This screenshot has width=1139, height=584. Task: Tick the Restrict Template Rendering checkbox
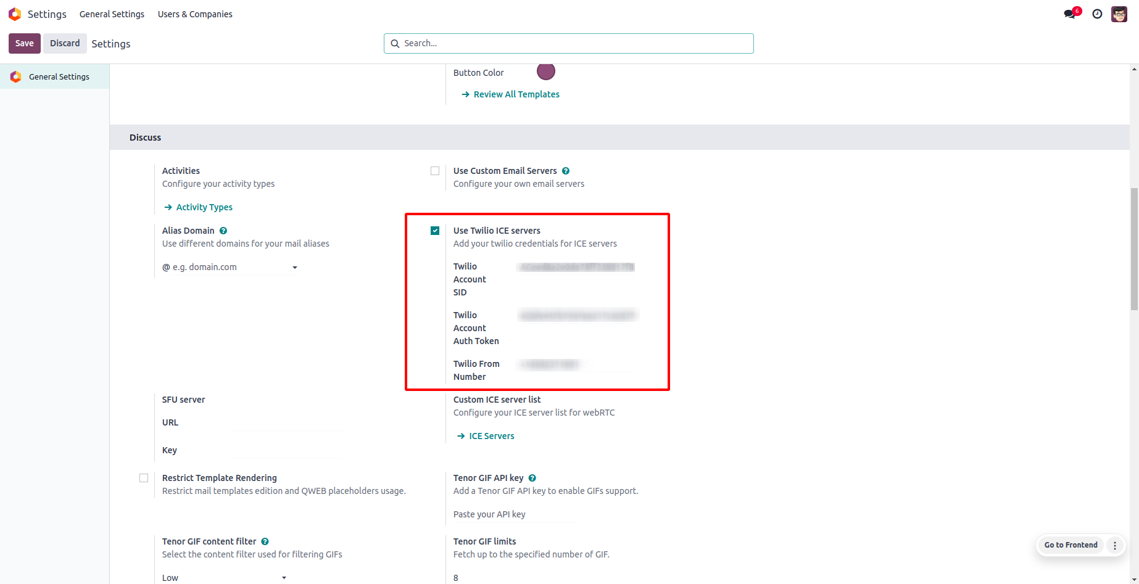pyautogui.click(x=144, y=478)
